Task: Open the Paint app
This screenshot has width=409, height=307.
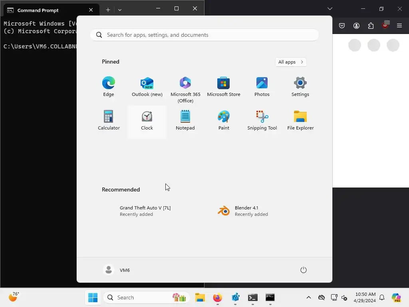Action: [x=224, y=121]
